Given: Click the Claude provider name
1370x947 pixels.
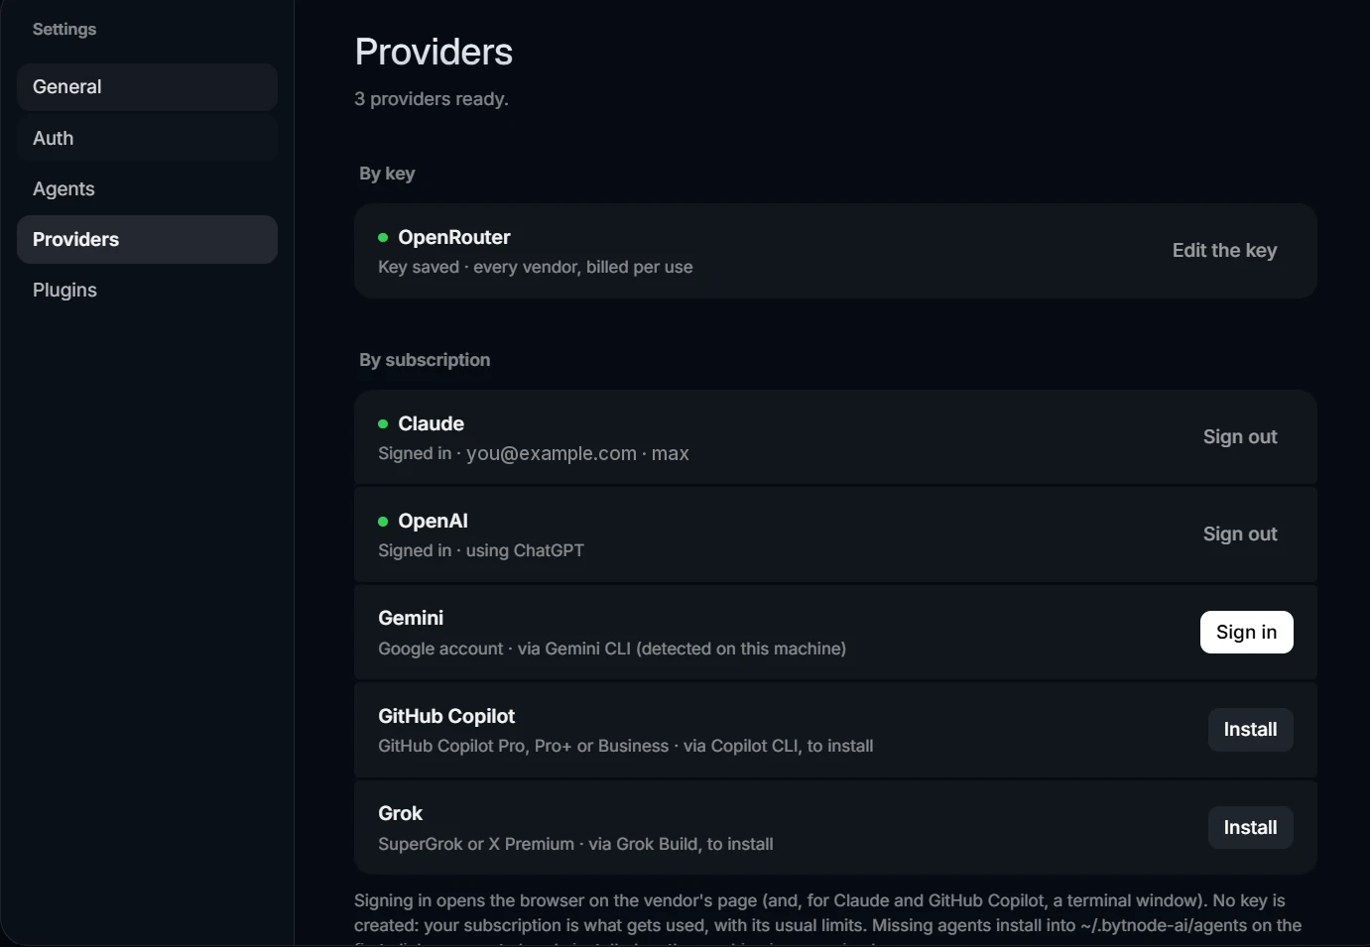Looking at the screenshot, I should point(432,423).
